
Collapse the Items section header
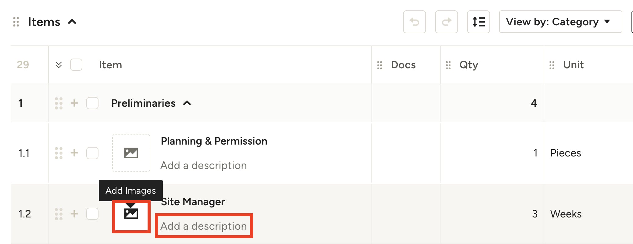pos(72,22)
